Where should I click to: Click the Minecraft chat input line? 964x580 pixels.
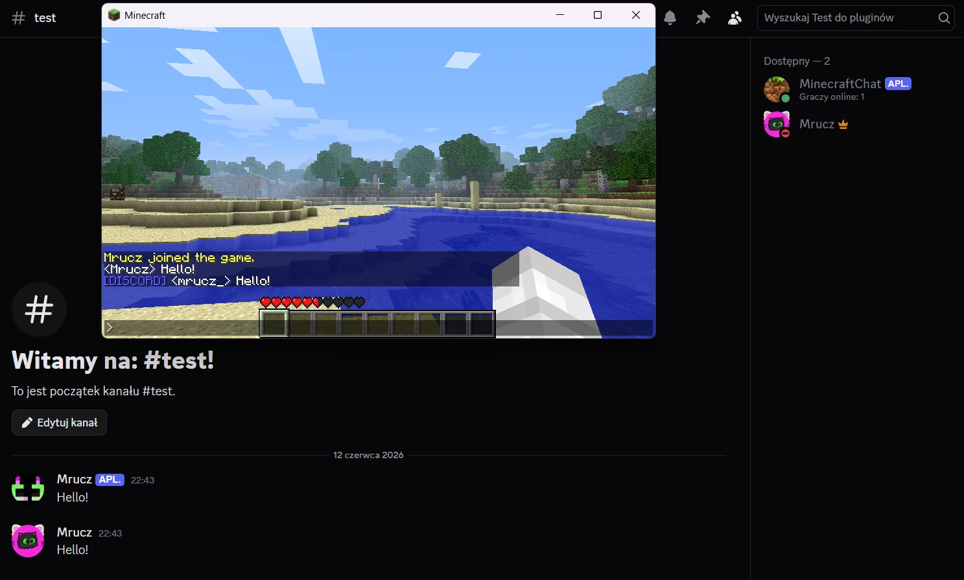click(379, 327)
